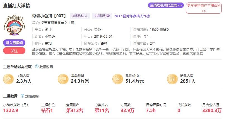227x119 pixels.
Task: Click the red 关注 follow button
Action: [14, 51]
